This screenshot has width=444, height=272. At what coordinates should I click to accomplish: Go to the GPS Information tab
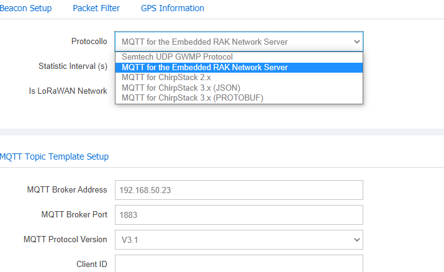(172, 8)
